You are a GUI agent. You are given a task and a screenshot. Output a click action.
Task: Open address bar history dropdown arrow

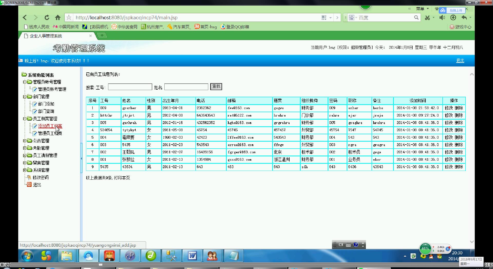tap(330, 18)
